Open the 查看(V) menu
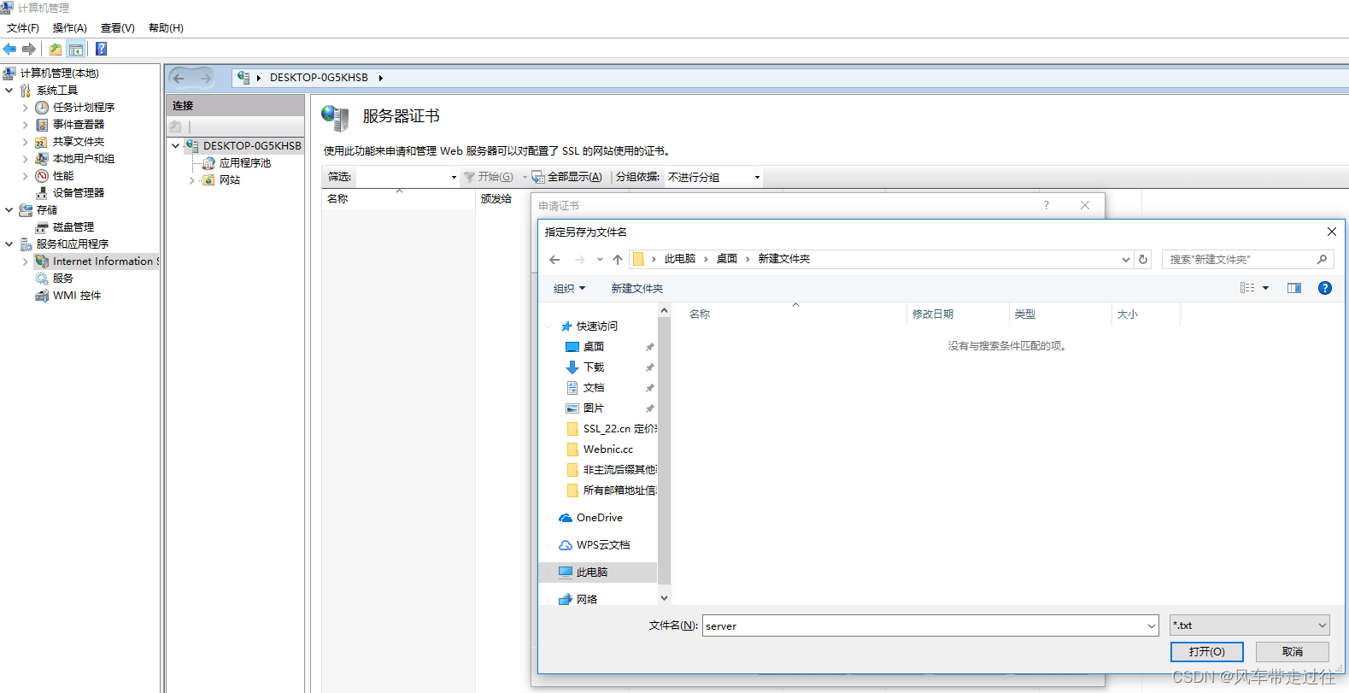Viewport: 1349px width, 693px height. tap(118, 28)
